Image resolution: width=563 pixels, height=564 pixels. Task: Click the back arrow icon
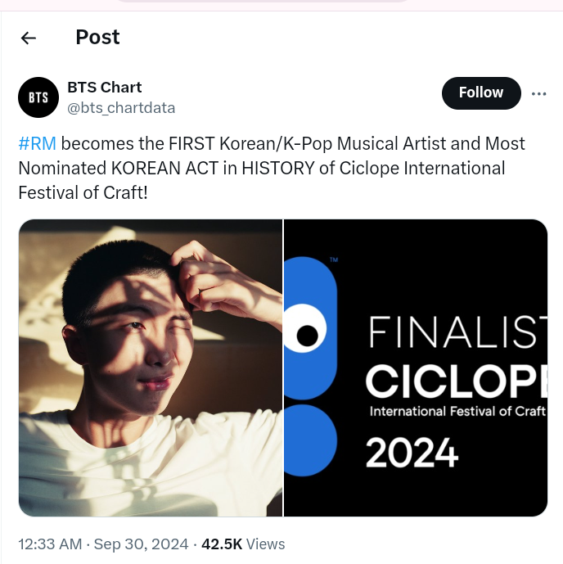[29, 38]
